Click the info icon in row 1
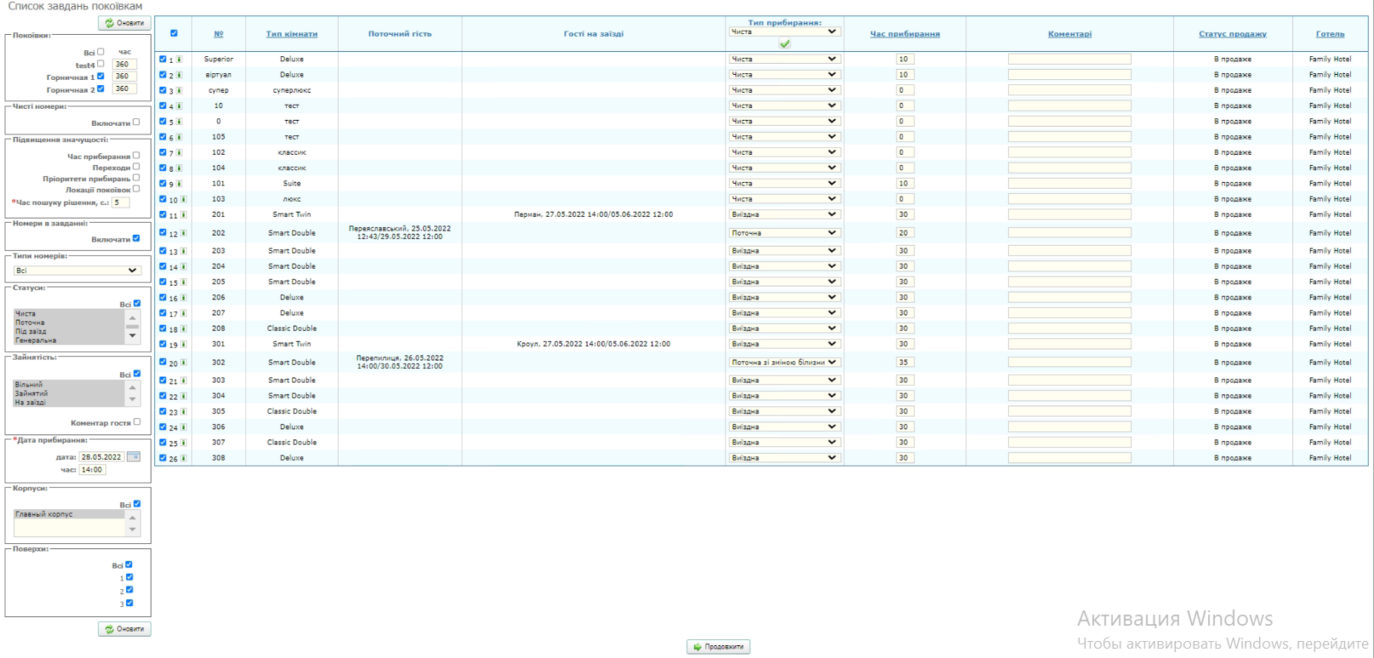The width and height of the screenshot is (1374, 658). coord(179,60)
